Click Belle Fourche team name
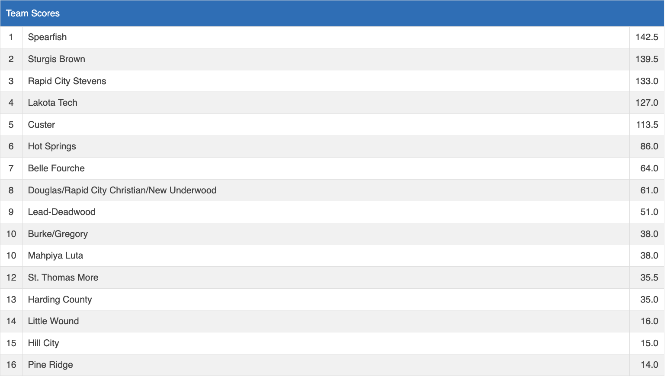Viewport: 667px width, 379px height. (56, 168)
